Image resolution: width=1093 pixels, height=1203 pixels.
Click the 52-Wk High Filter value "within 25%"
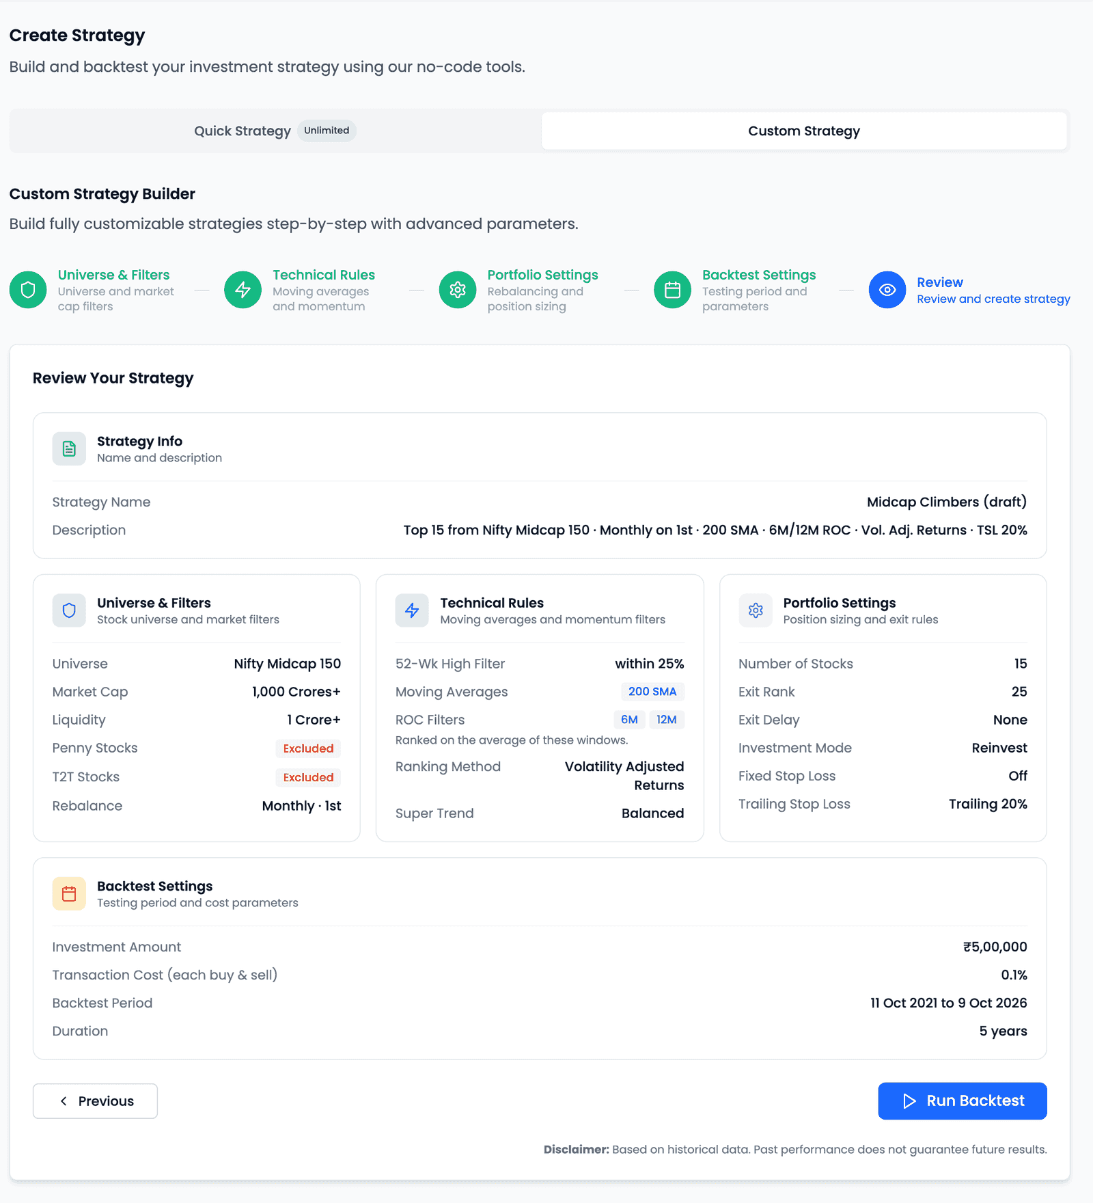tap(650, 664)
